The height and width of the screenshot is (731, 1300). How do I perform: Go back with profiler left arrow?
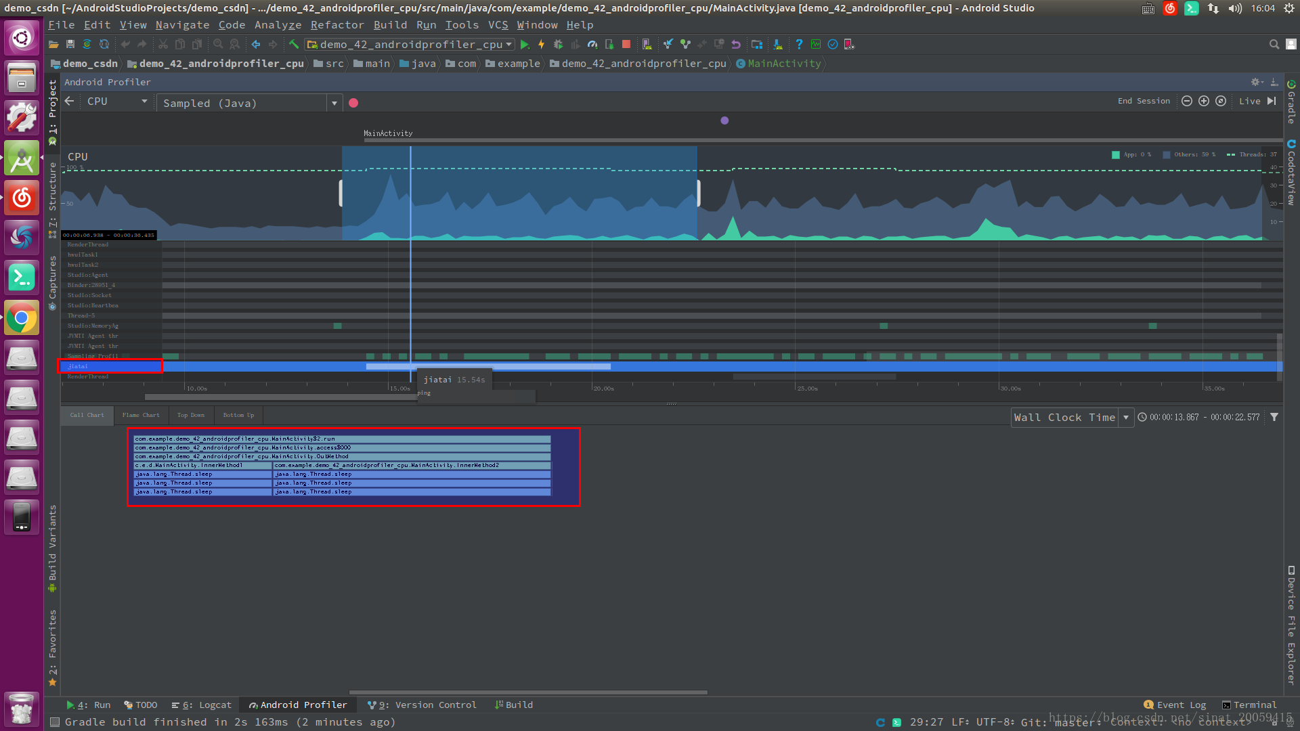[70, 101]
